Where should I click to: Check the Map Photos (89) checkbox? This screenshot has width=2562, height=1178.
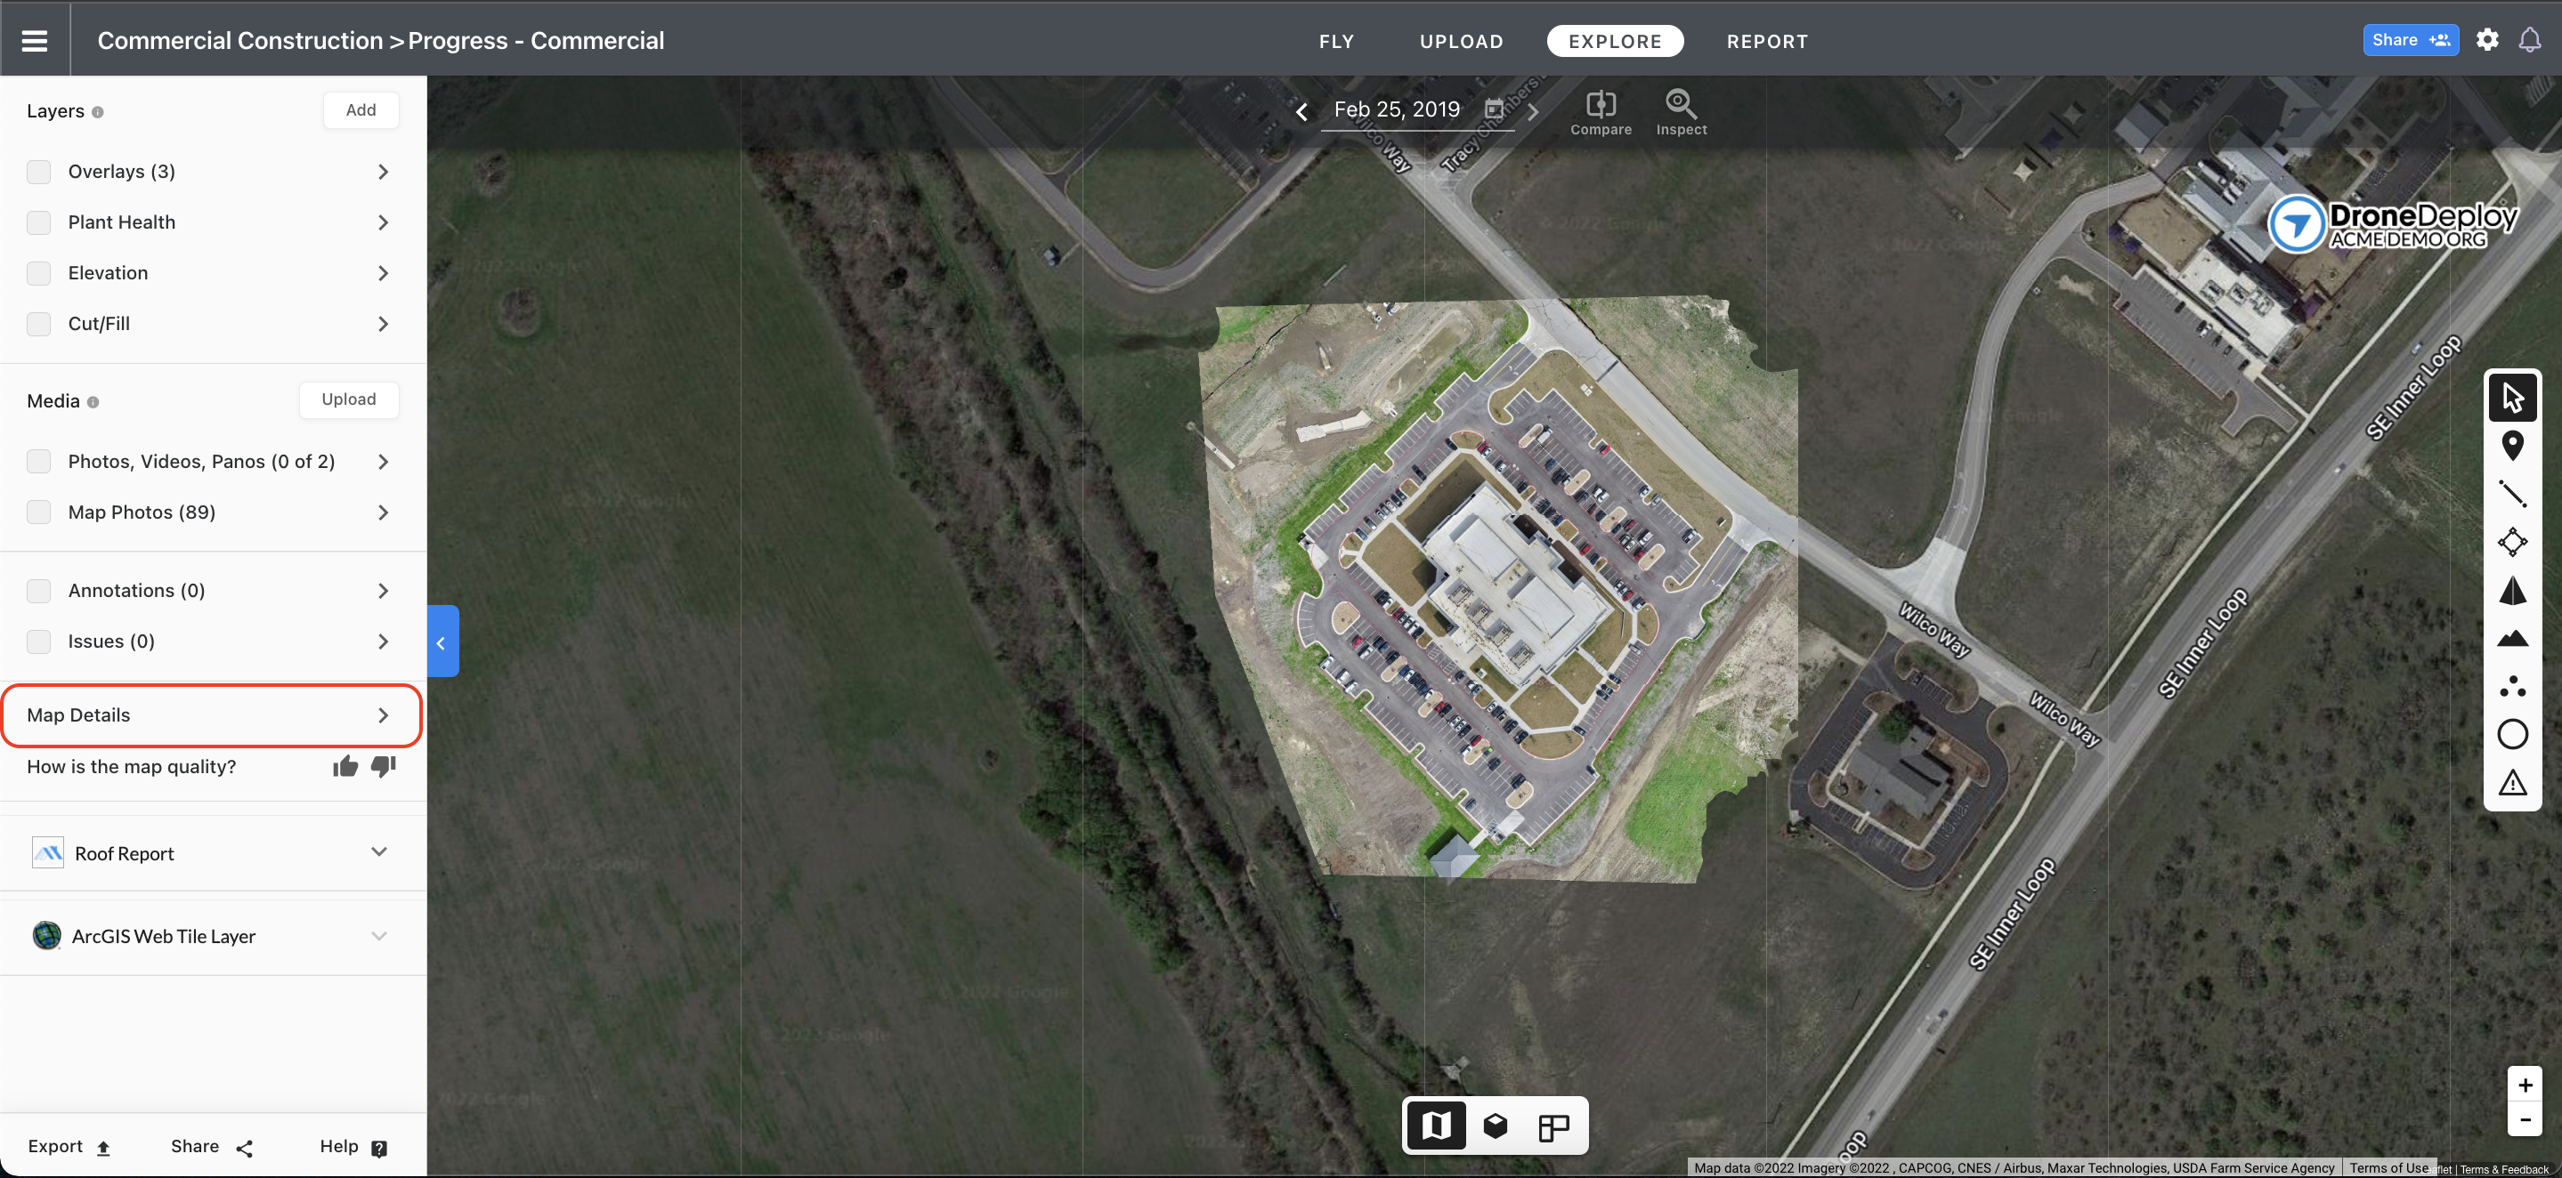tap(39, 513)
